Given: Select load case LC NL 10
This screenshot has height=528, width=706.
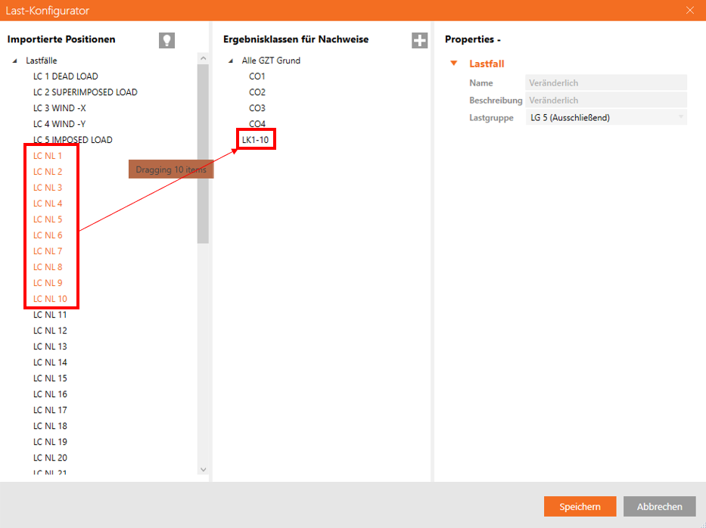Looking at the screenshot, I should point(50,299).
